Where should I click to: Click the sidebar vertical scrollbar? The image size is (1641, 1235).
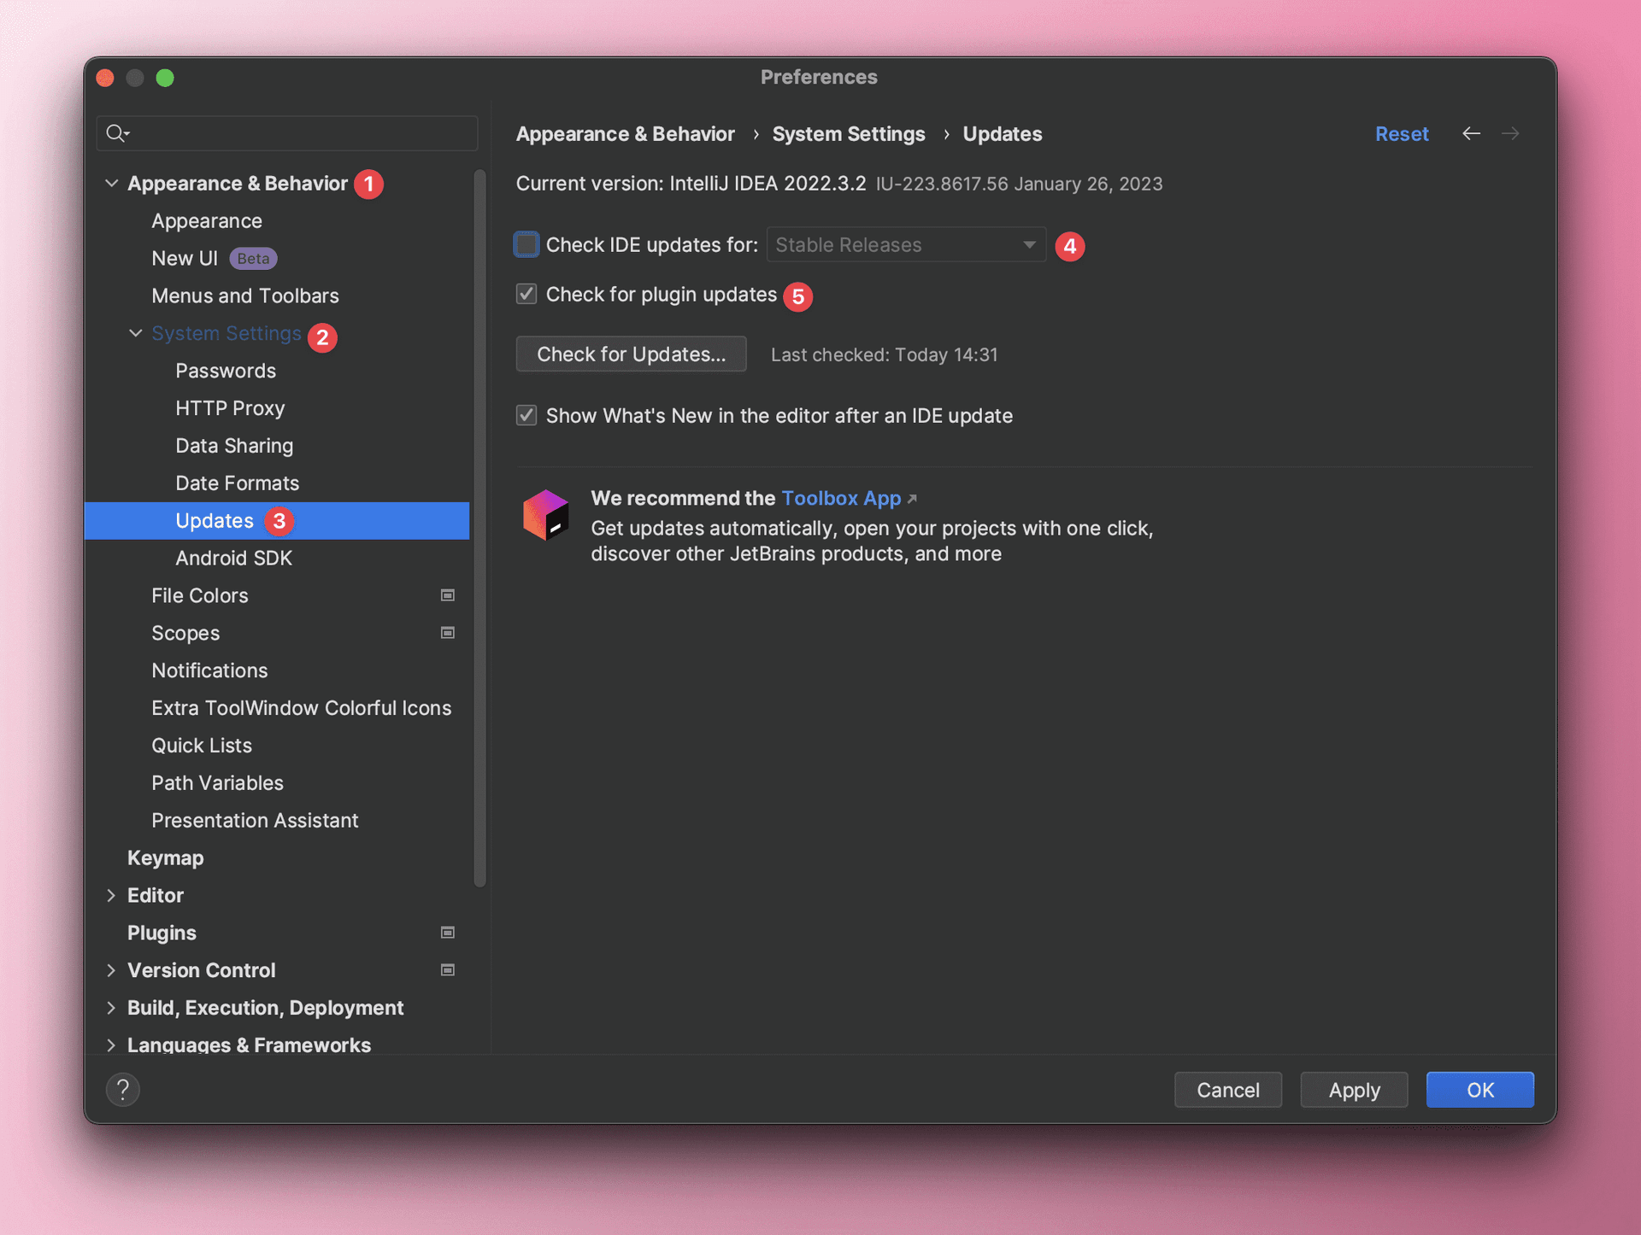[479, 530]
